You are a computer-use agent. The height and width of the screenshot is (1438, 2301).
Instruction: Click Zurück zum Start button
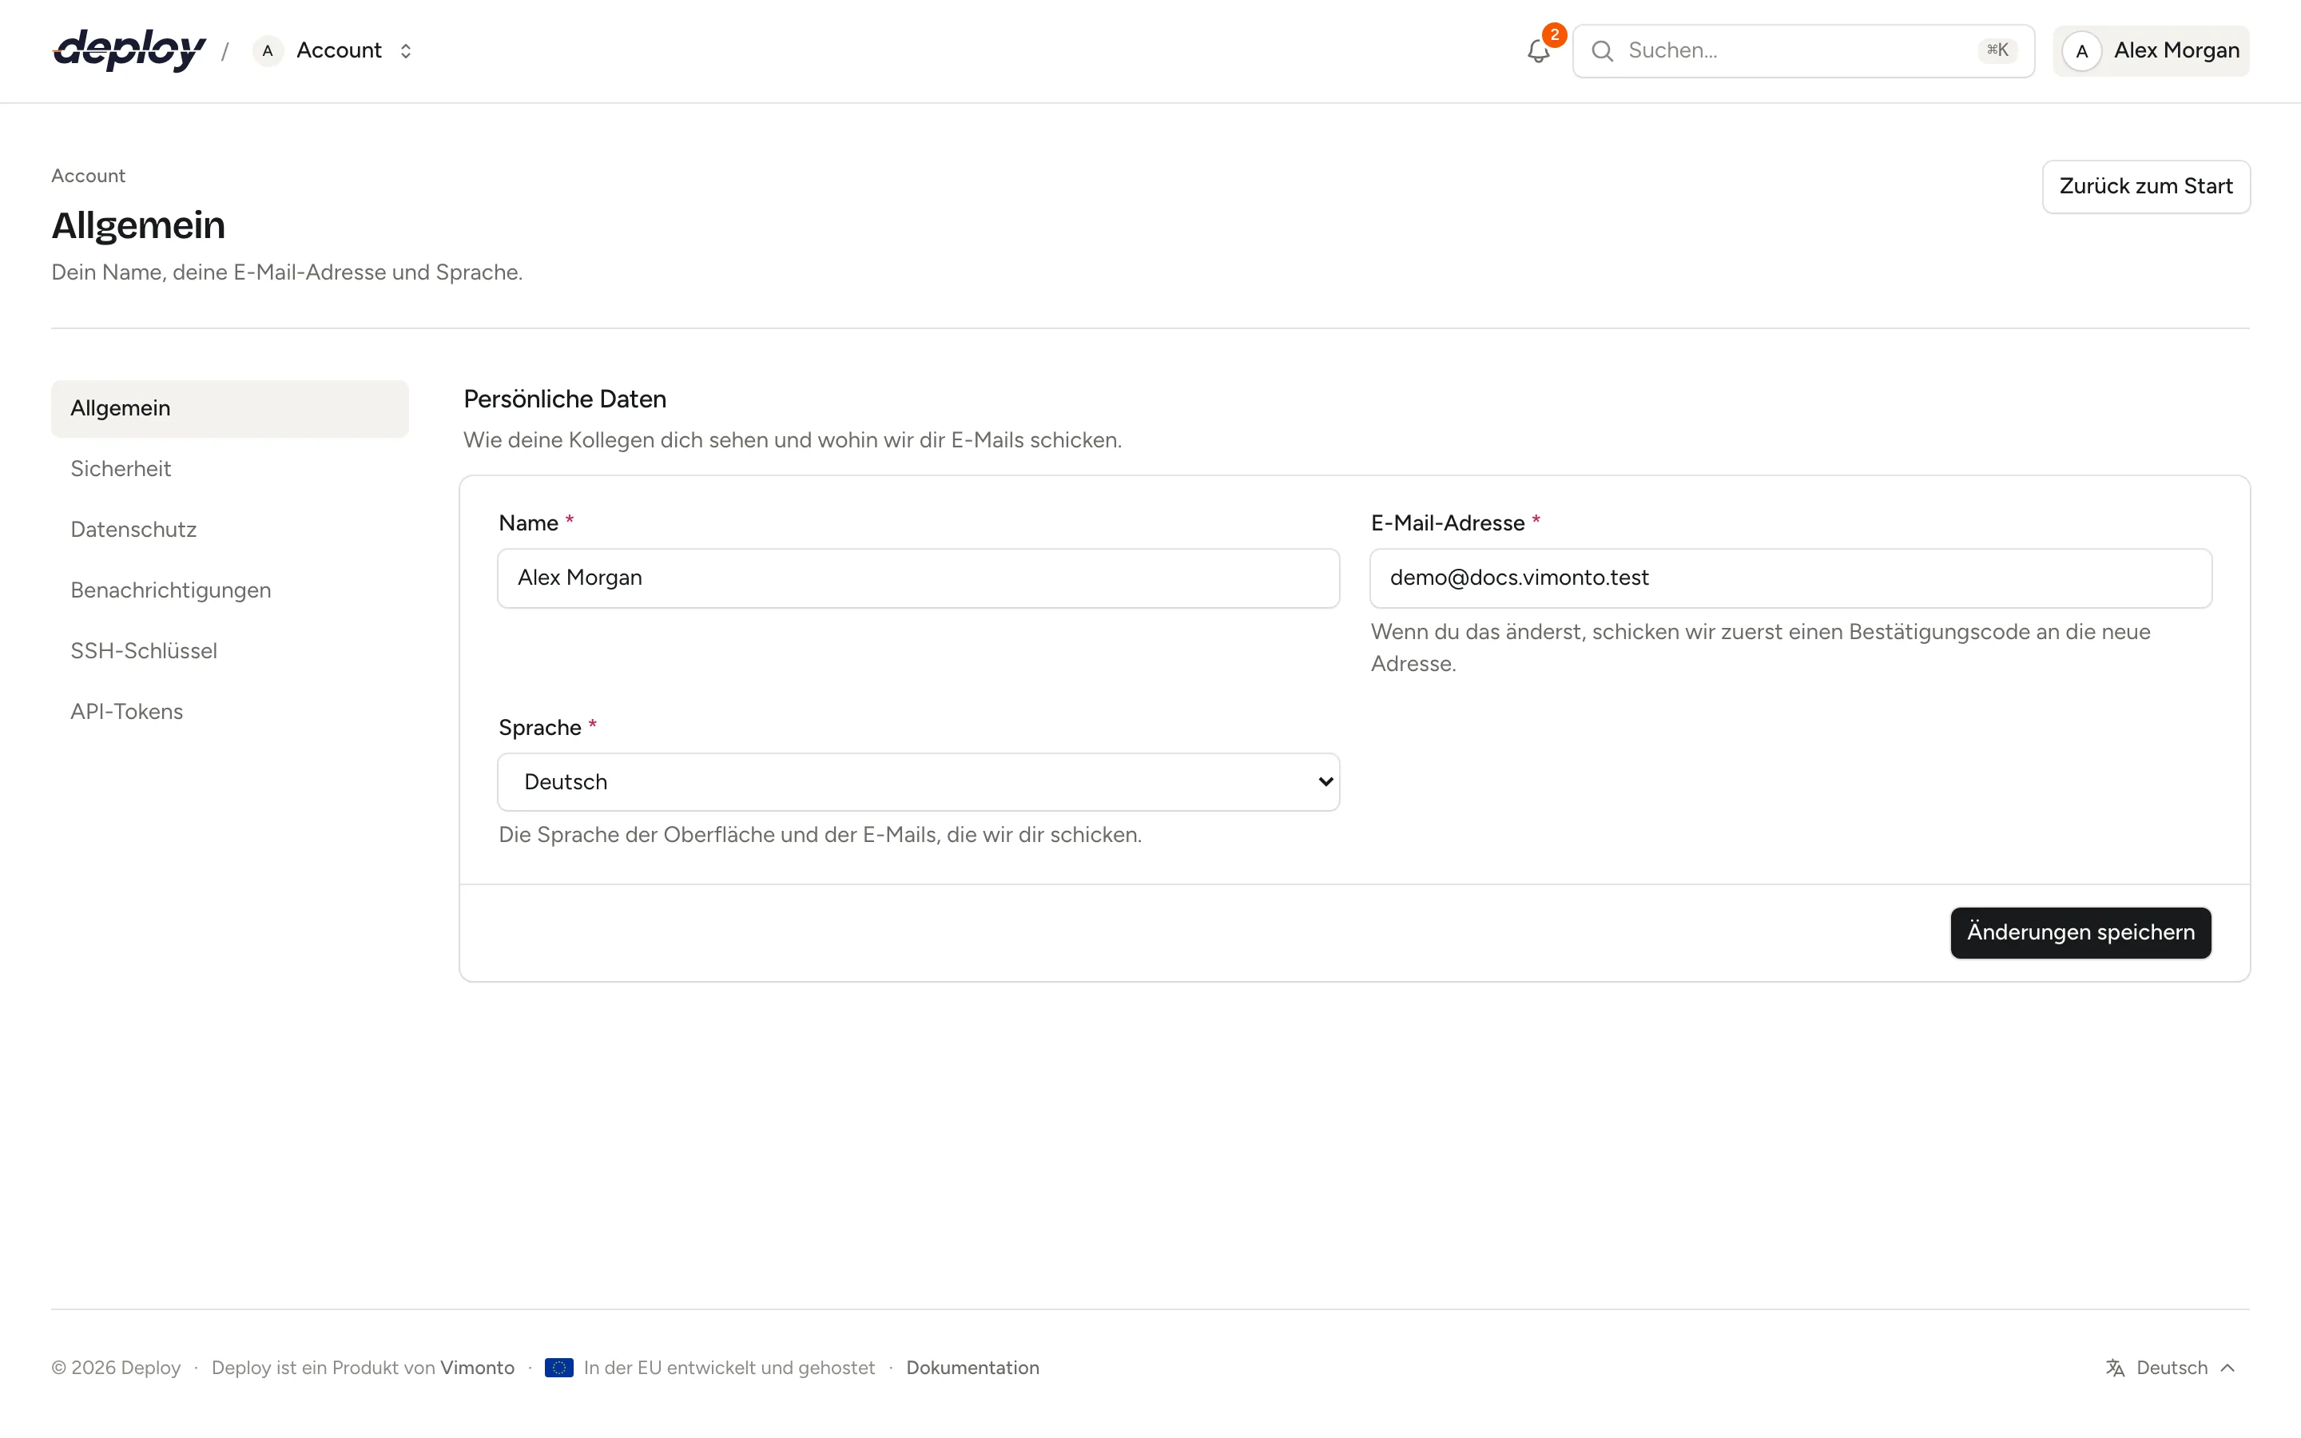2146,186
